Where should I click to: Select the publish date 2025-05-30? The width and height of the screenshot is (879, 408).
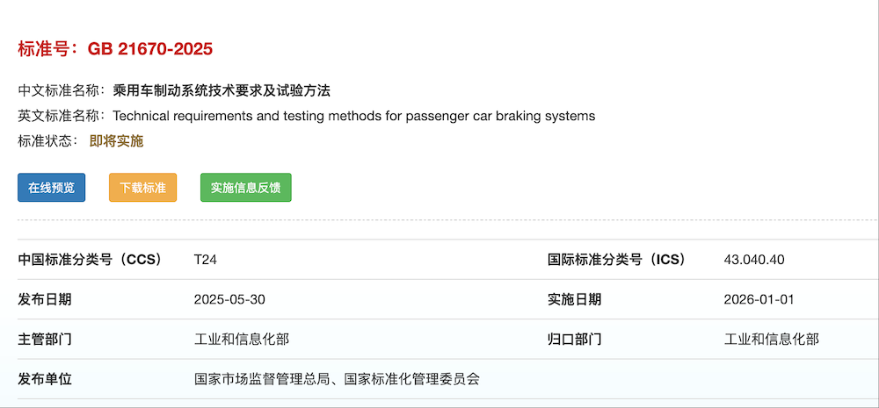(229, 299)
